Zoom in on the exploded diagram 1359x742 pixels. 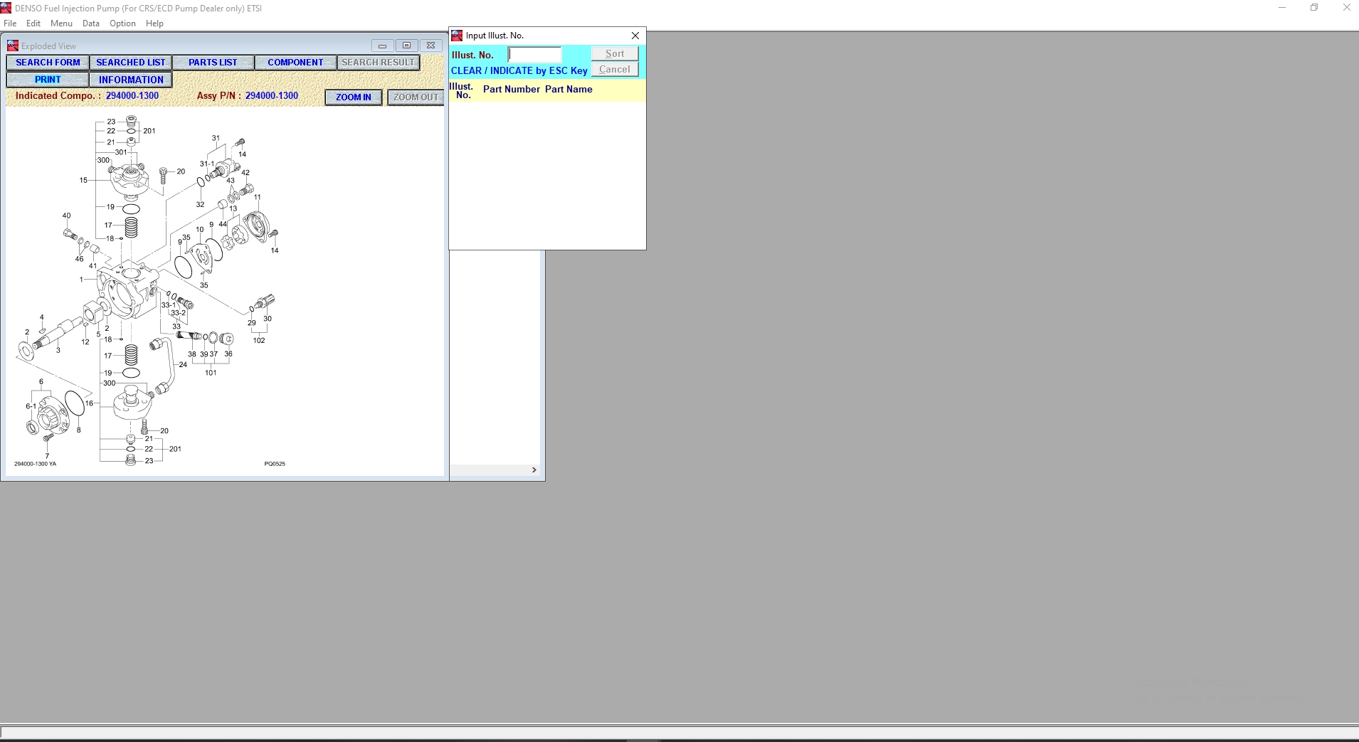click(354, 97)
